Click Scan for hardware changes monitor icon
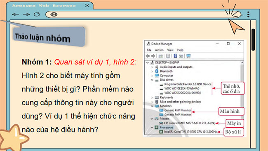Screen dimensions: 268x151 click(188, 56)
